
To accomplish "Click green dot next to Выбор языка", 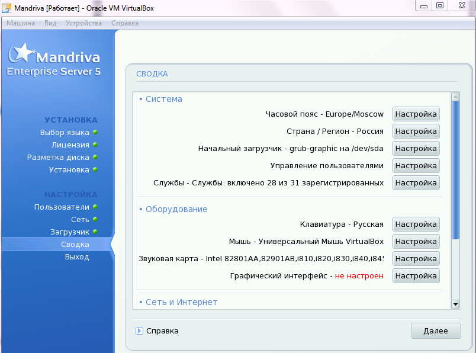I will (95, 132).
